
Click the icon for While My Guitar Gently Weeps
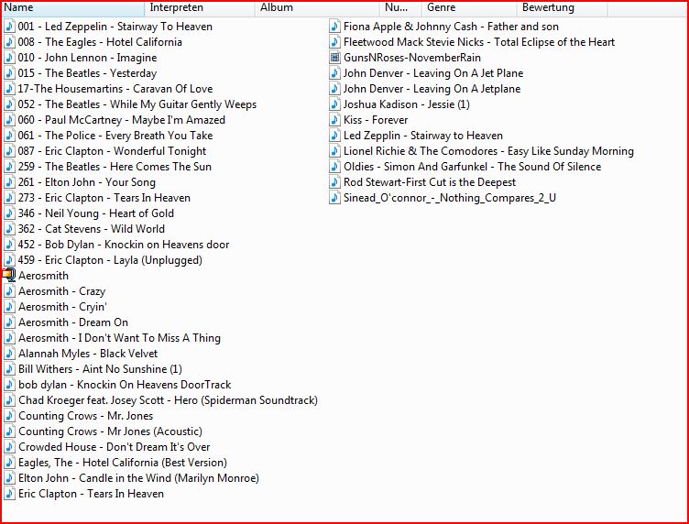[x=9, y=104]
